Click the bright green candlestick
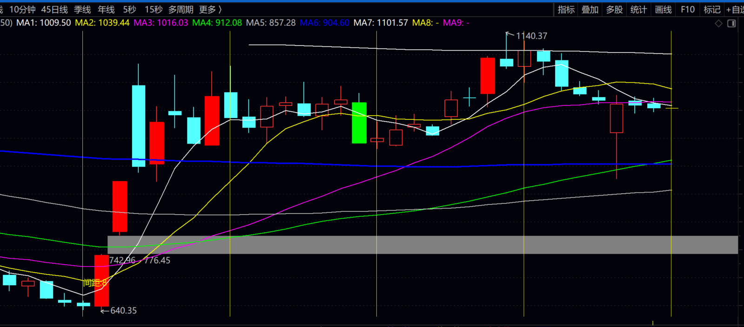Image resolution: width=744 pixels, height=327 pixels. pos(359,123)
